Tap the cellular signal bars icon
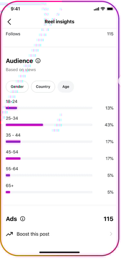Viewport: 121px width, 259px height. 96,9
